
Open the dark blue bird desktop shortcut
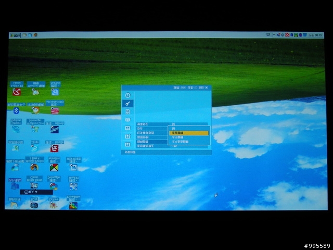point(55,130)
